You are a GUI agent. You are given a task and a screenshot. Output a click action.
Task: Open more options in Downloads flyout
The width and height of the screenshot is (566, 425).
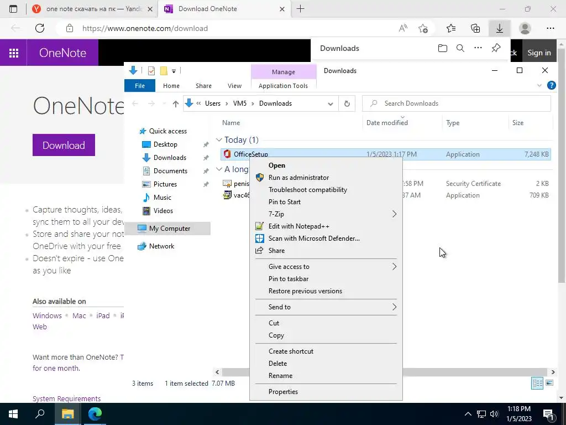(x=478, y=48)
